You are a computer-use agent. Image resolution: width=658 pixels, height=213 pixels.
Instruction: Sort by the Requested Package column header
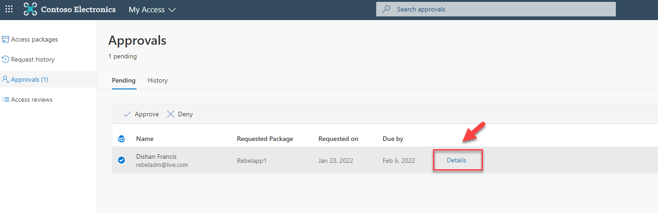[x=265, y=139]
